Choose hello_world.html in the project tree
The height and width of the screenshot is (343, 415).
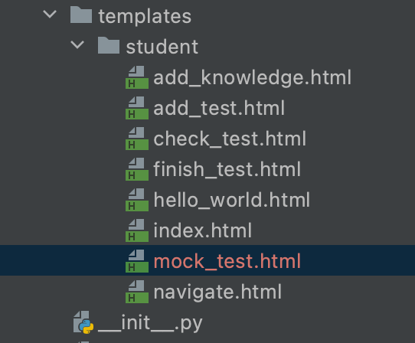(x=231, y=200)
